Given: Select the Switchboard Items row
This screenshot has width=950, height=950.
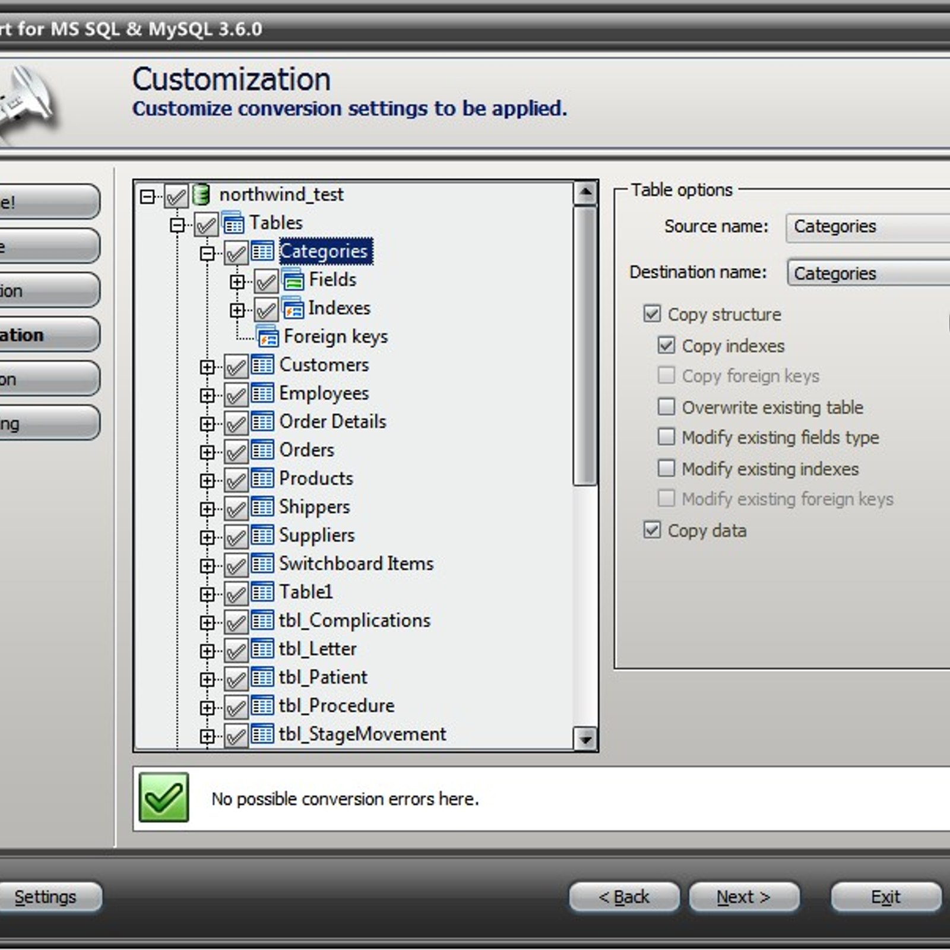Looking at the screenshot, I should (356, 563).
